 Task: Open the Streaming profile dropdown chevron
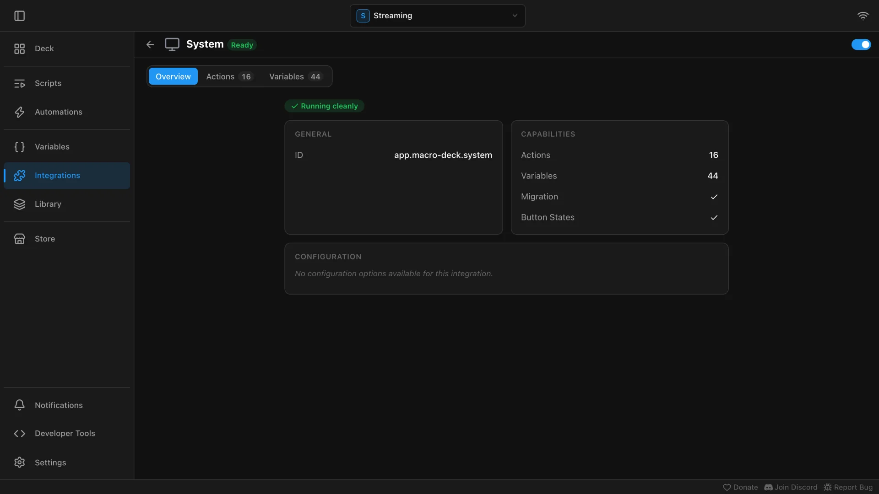515,16
